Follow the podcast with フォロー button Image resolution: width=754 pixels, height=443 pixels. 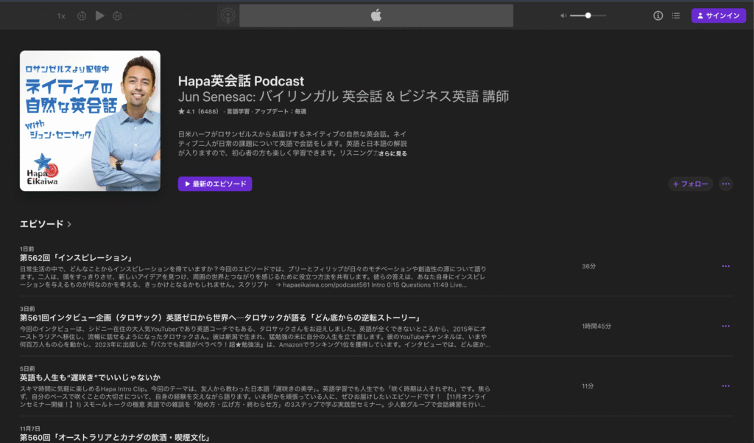pos(691,184)
